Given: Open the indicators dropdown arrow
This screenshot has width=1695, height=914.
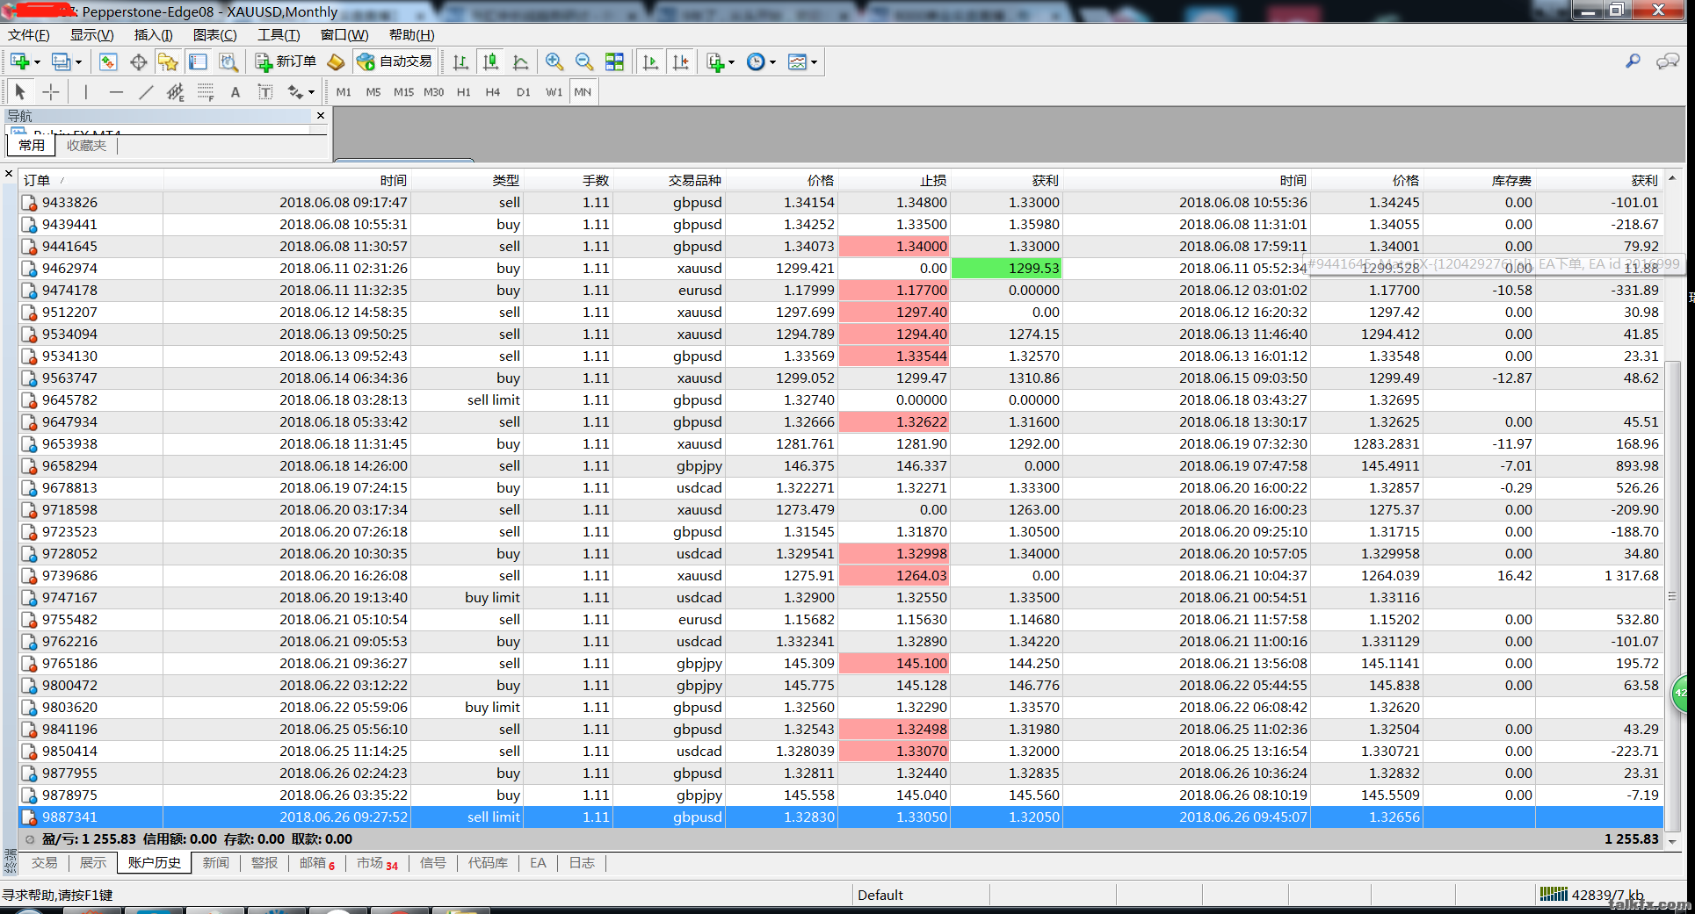Looking at the screenshot, I should [732, 62].
